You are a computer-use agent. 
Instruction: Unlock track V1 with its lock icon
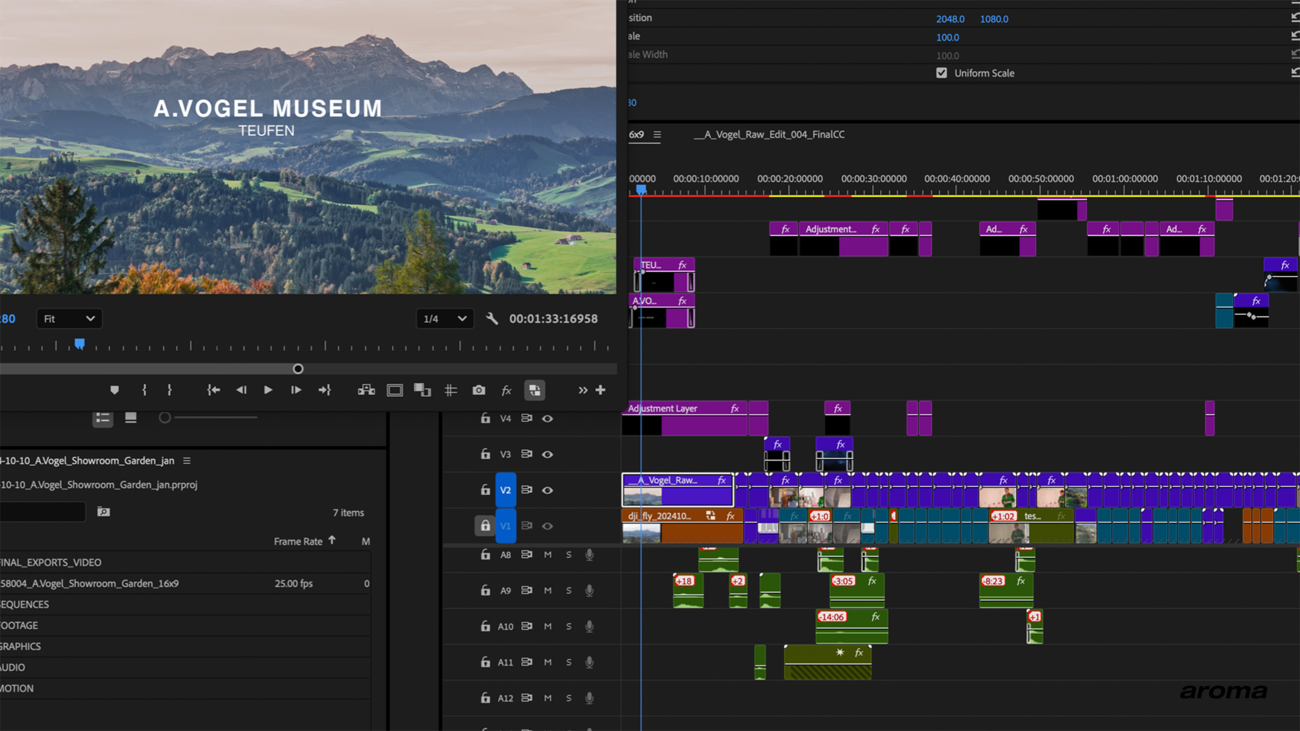[x=485, y=525]
